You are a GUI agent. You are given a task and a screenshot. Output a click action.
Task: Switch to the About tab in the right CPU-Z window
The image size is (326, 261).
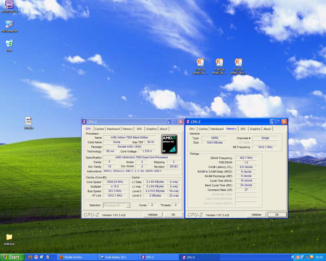tap(267, 129)
